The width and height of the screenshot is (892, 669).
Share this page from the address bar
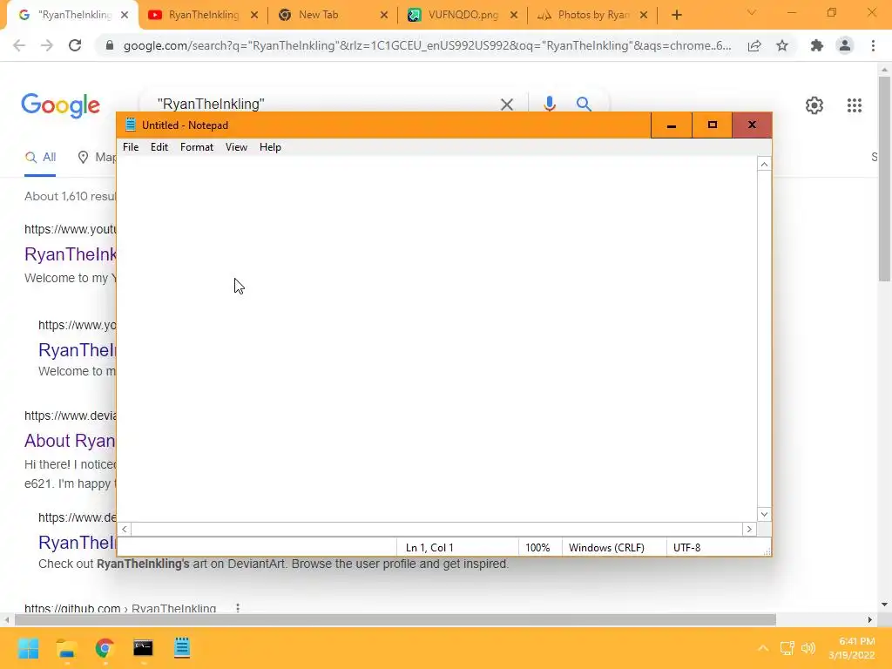pyautogui.click(x=754, y=45)
